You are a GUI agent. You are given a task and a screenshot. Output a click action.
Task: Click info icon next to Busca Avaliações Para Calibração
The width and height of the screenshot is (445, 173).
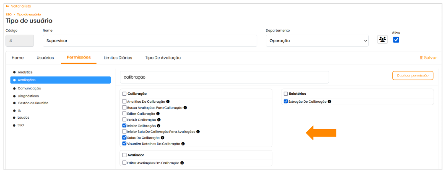tap(185, 107)
